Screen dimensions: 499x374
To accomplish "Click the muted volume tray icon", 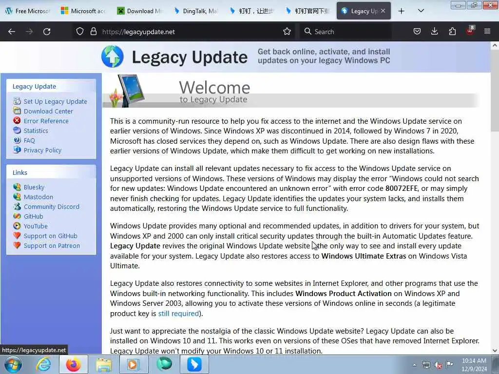I will click(x=438, y=365).
